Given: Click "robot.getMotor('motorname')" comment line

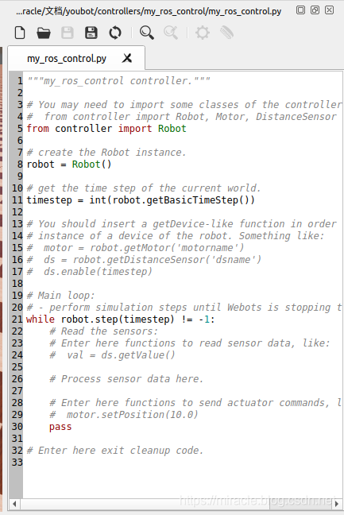Looking at the screenshot, I should (x=135, y=248).
